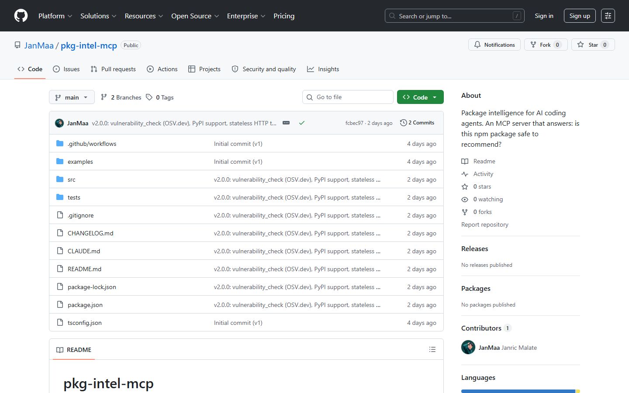Click the package.json file icon
This screenshot has width=629, height=393.
tap(60, 304)
